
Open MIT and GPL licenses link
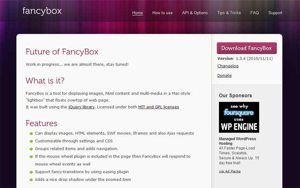coord(158,107)
